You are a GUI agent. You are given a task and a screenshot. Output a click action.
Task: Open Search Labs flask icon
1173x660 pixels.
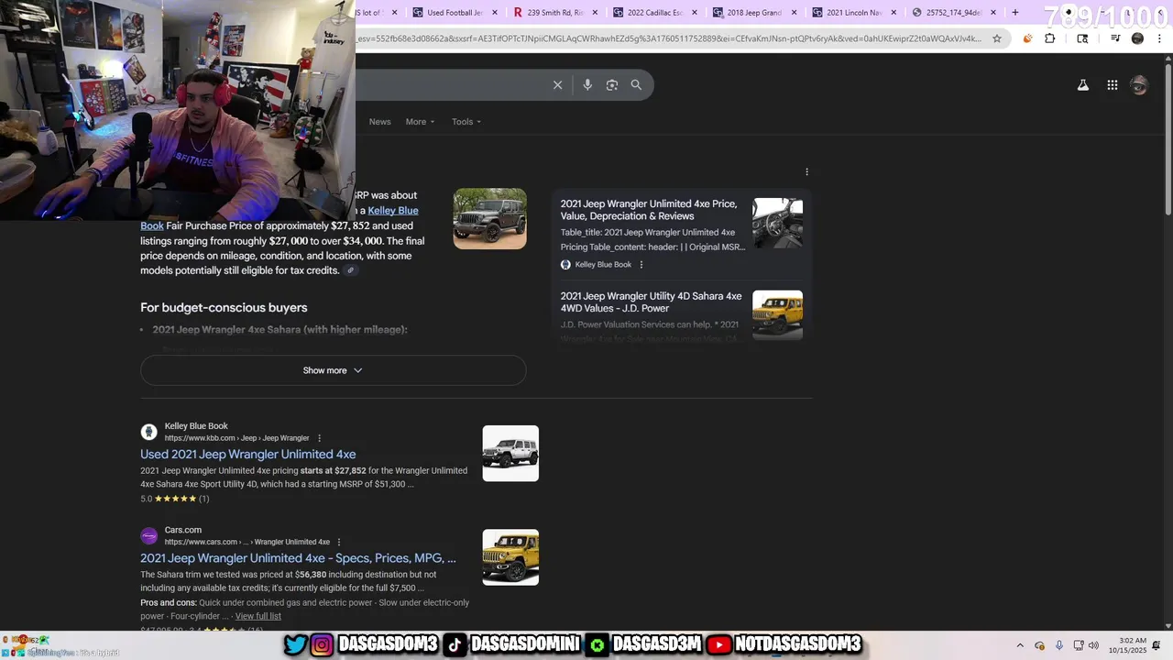(x=1082, y=85)
